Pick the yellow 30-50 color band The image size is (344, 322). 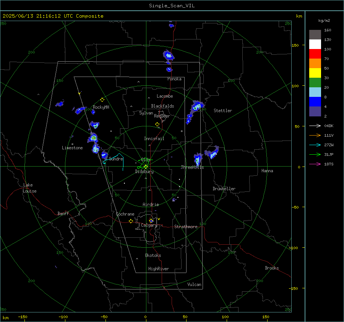315,73
